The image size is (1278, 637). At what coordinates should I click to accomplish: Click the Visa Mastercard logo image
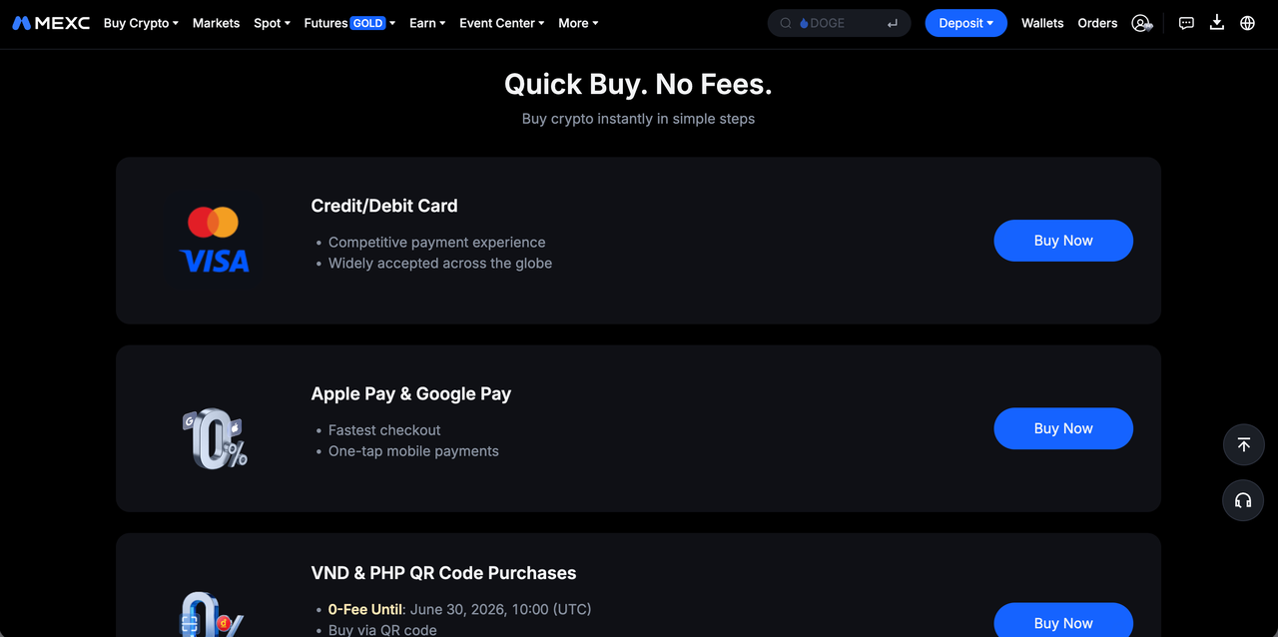tap(214, 241)
